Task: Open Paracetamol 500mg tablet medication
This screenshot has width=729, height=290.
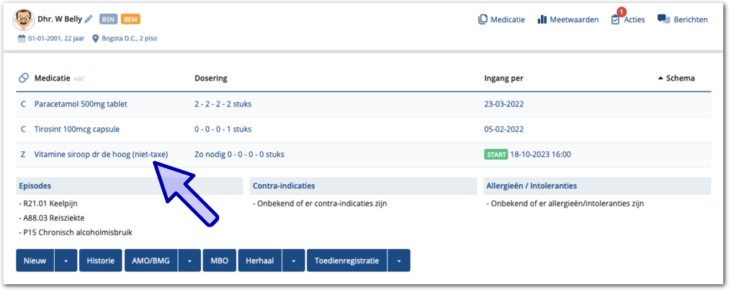Action: tap(81, 104)
